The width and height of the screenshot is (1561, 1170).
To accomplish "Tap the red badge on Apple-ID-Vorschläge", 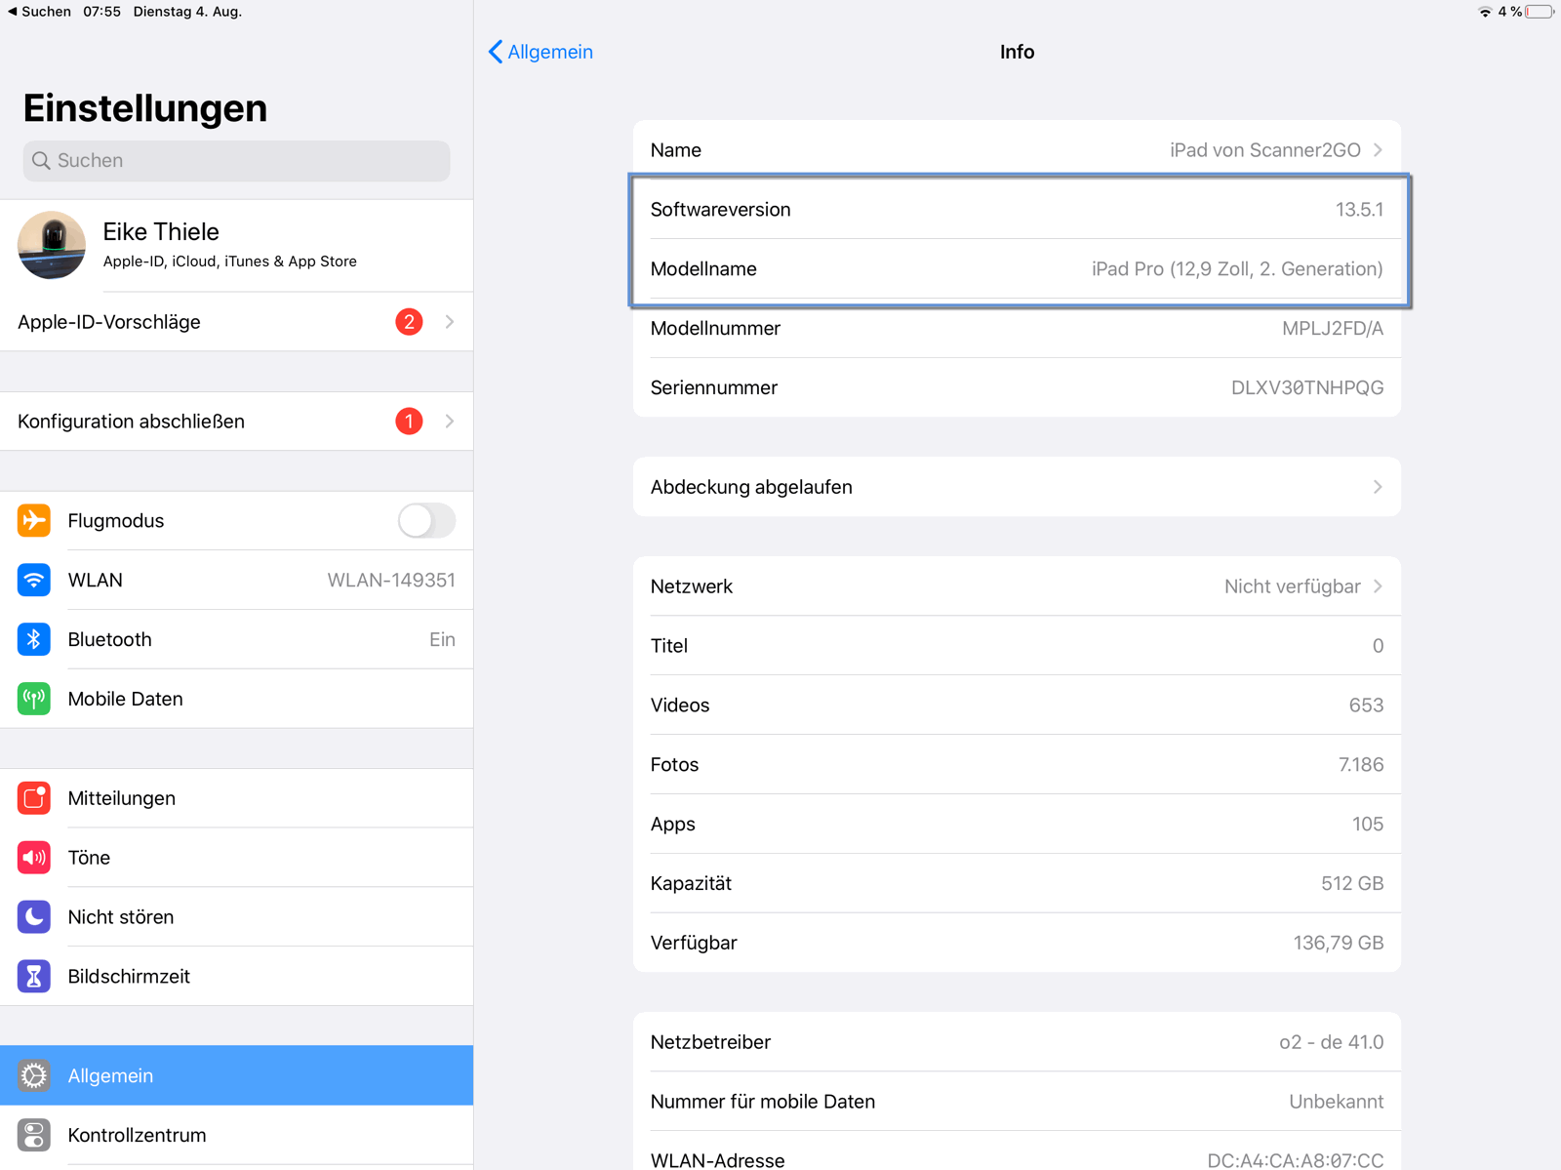I will [x=409, y=321].
